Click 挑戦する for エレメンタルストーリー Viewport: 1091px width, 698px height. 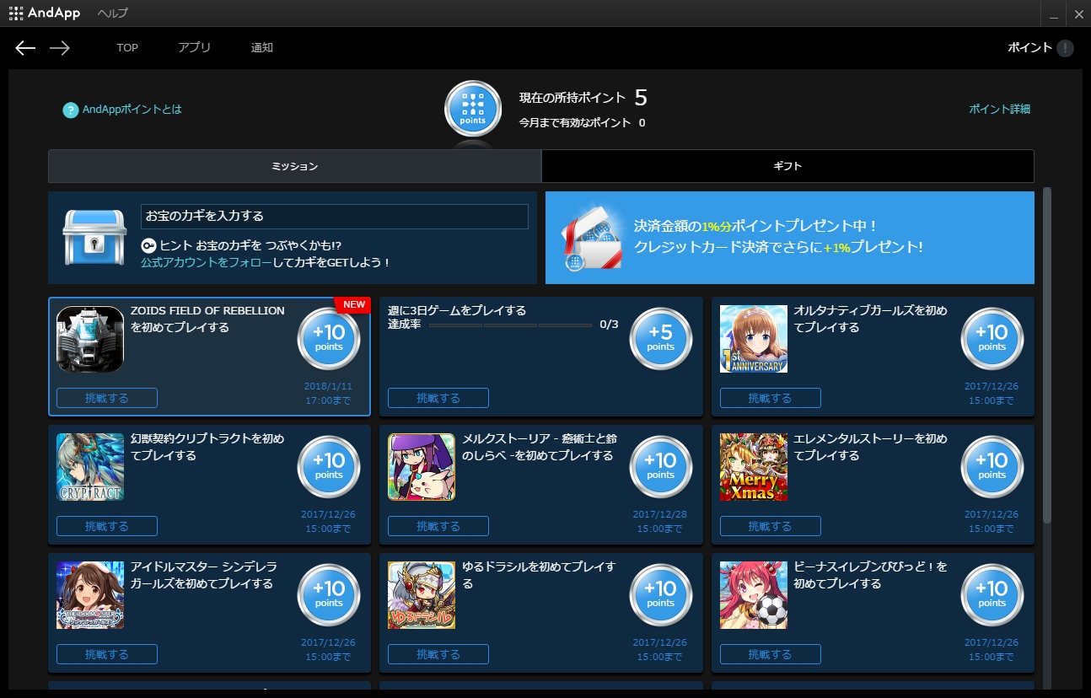point(771,526)
